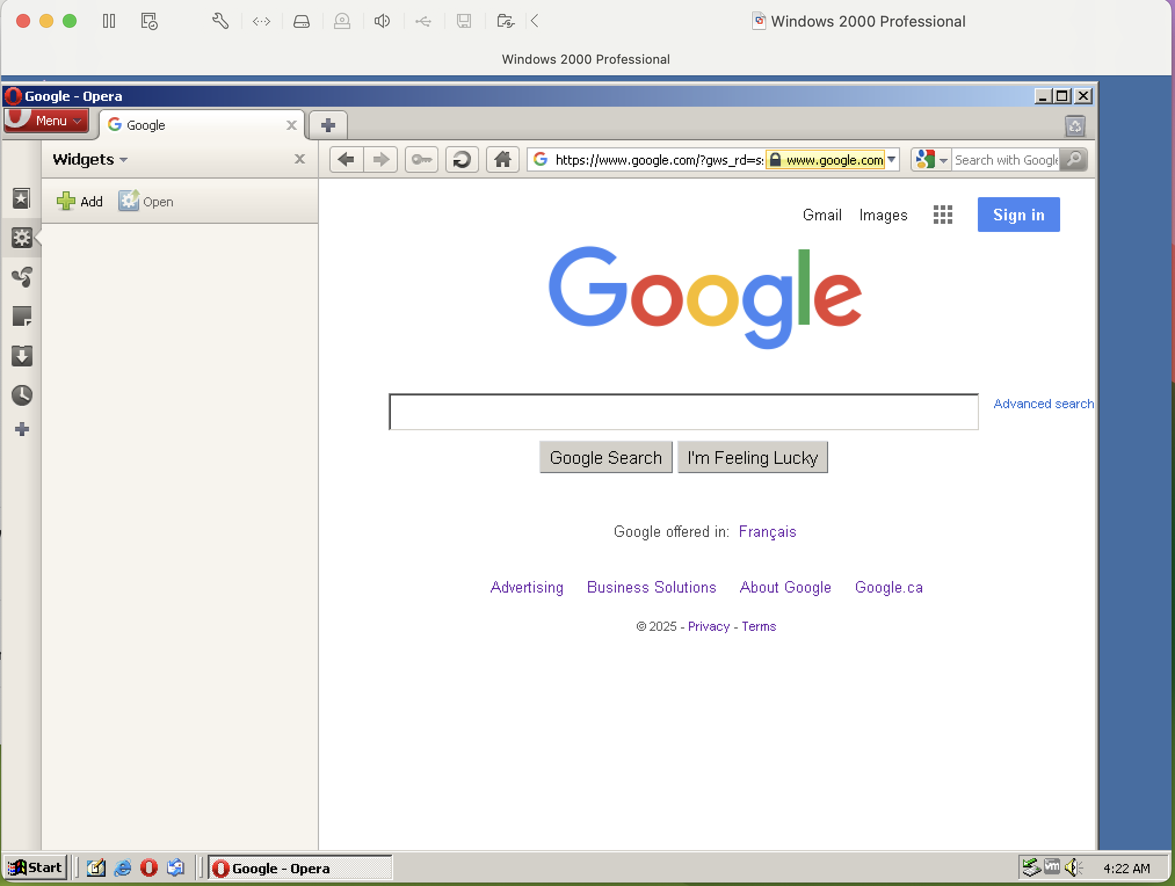Screen dimensions: 1175x886
Task: Launch Opera from quick launch icon
Action: coord(149,867)
